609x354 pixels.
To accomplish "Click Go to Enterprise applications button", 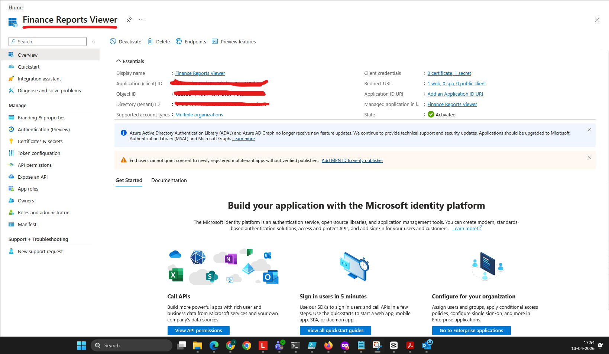I will [471, 330].
